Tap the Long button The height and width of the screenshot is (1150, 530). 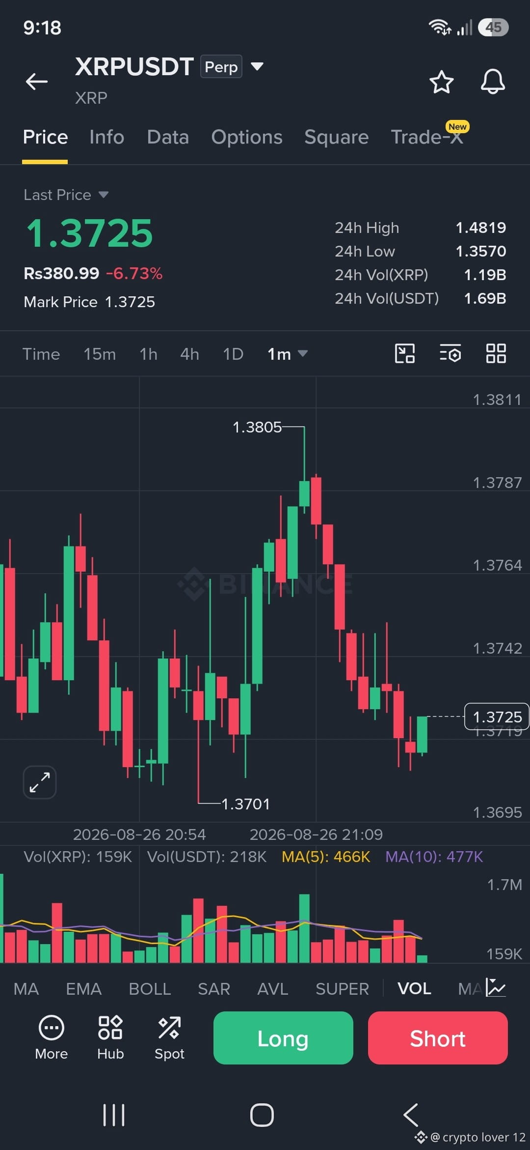[x=283, y=1038]
